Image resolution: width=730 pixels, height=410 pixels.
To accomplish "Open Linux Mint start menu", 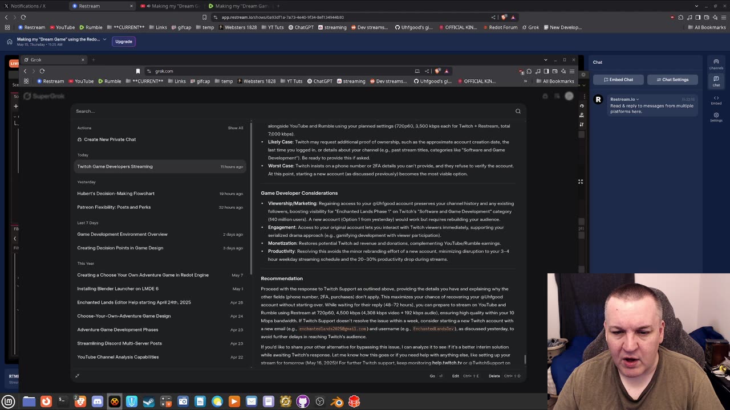I will pyautogui.click(x=9, y=402).
